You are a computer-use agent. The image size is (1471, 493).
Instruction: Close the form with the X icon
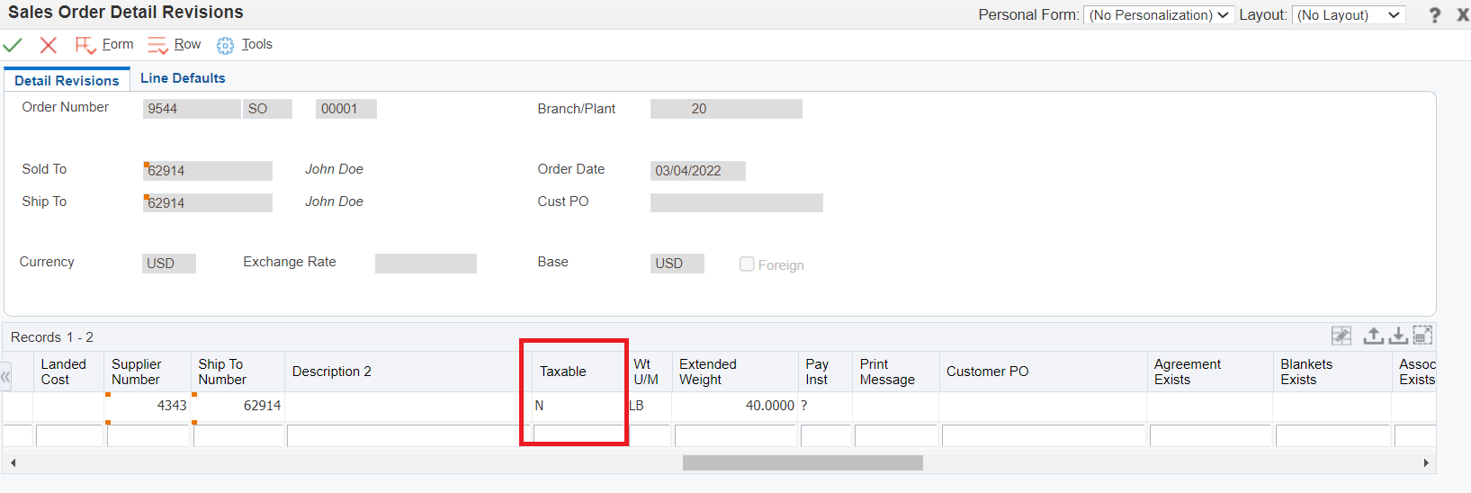[x=1463, y=14]
